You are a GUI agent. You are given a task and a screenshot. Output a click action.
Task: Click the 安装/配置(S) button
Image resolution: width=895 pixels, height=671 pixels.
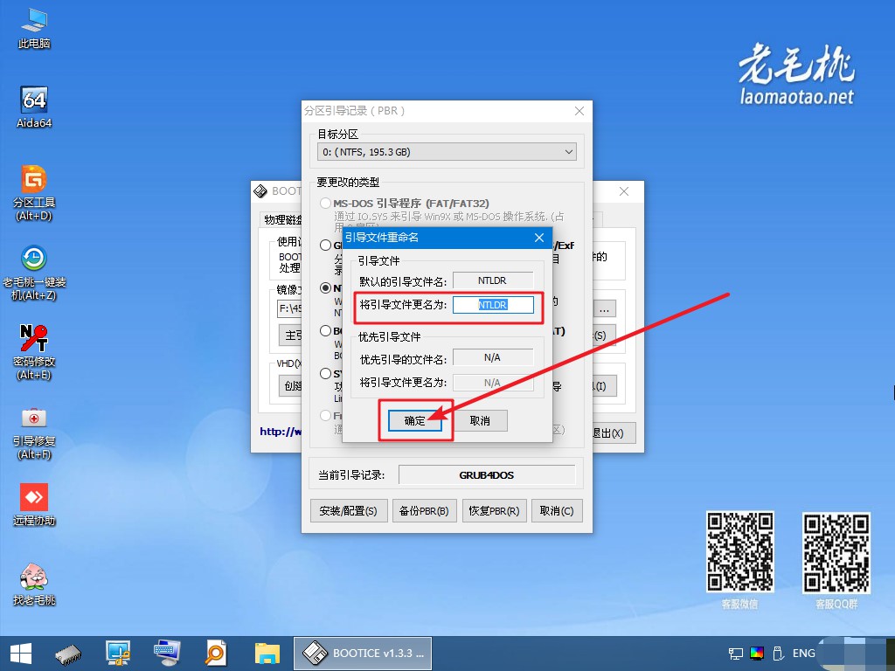pos(349,510)
